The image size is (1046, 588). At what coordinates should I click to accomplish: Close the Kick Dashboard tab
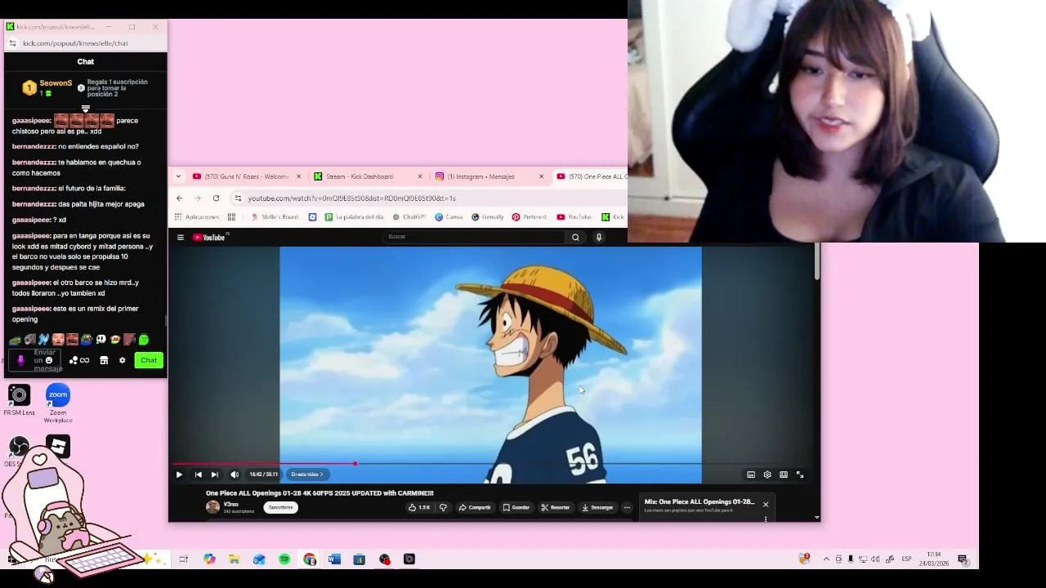(x=420, y=176)
